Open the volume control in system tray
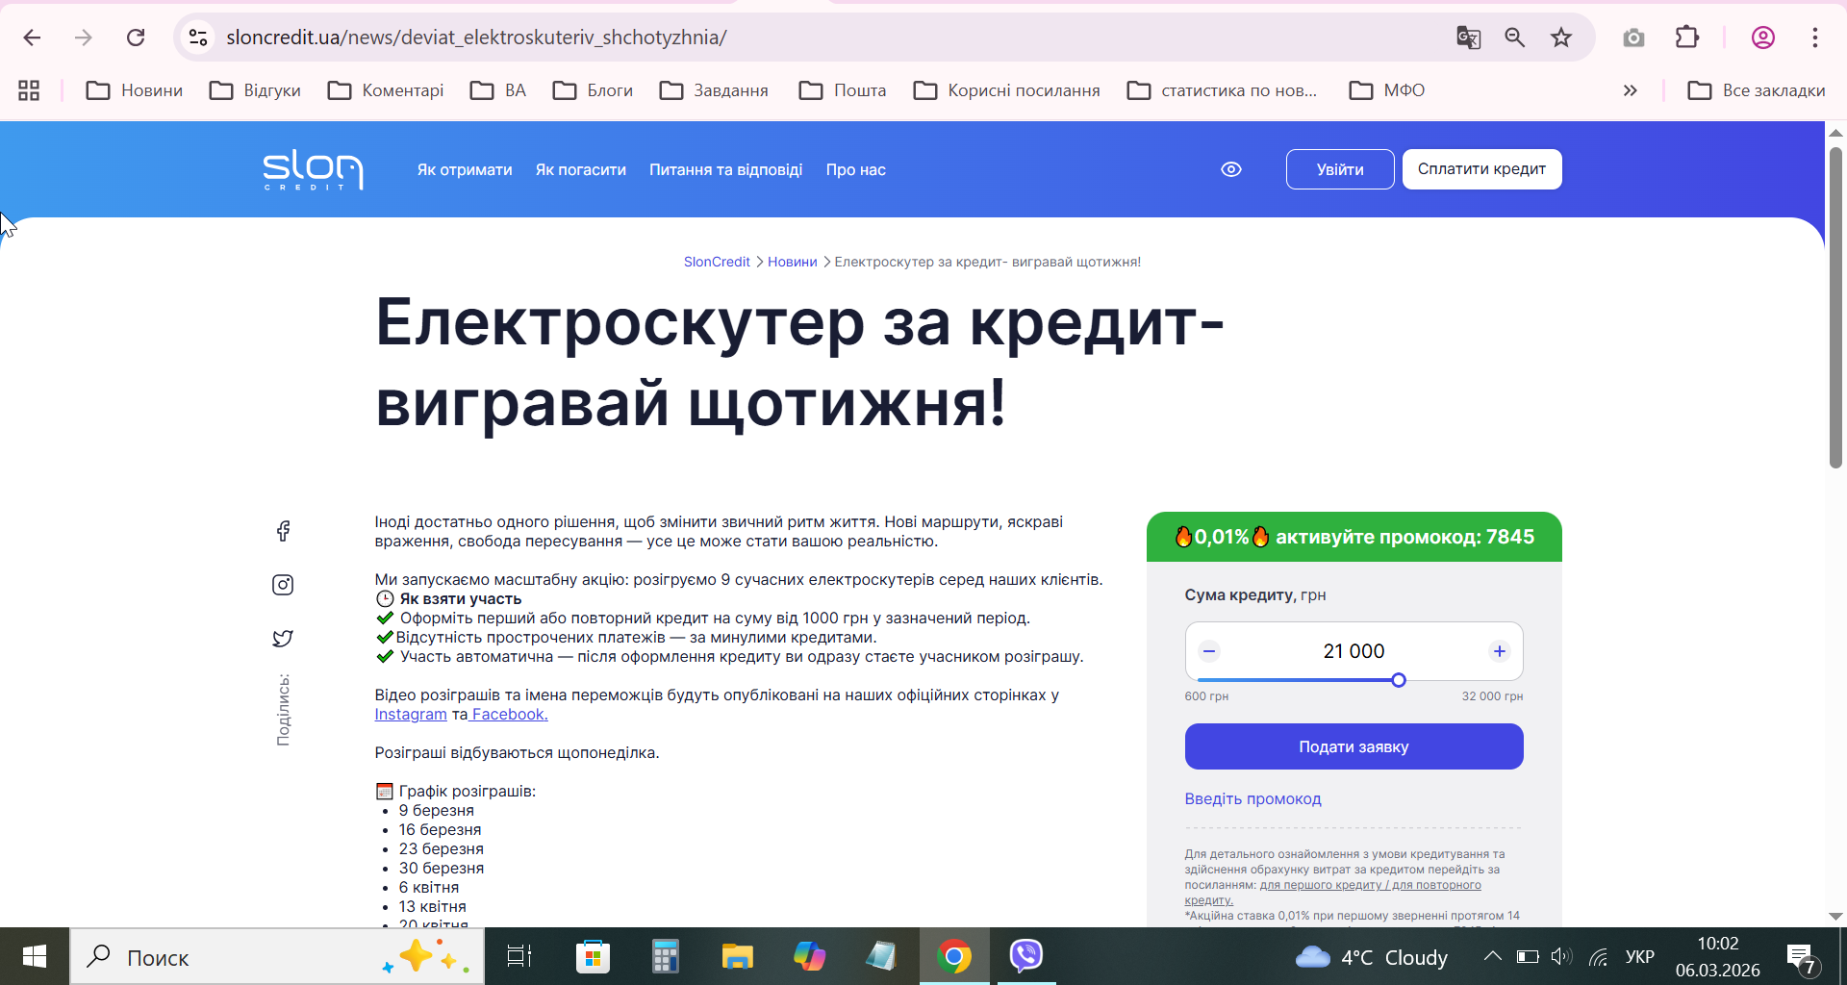1847x985 pixels. [1561, 956]
